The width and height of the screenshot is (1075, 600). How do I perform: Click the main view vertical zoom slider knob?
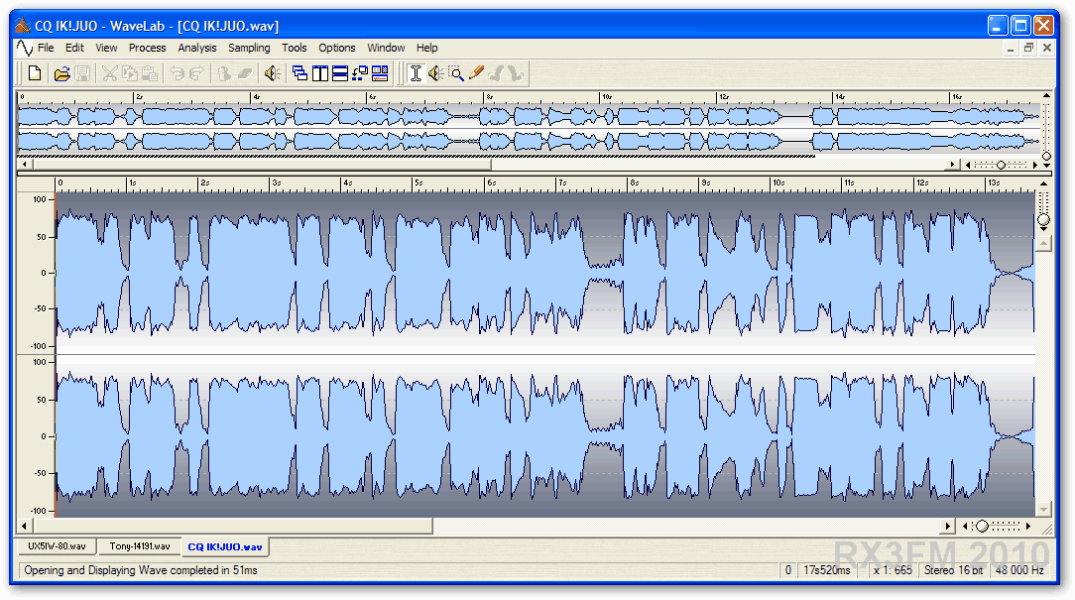tap(1043, 220)
